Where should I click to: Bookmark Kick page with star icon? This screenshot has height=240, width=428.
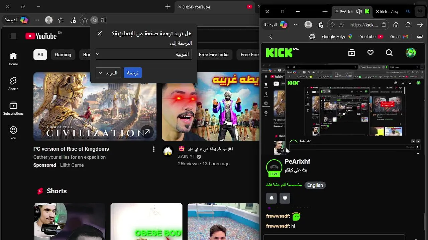[332, 25]
